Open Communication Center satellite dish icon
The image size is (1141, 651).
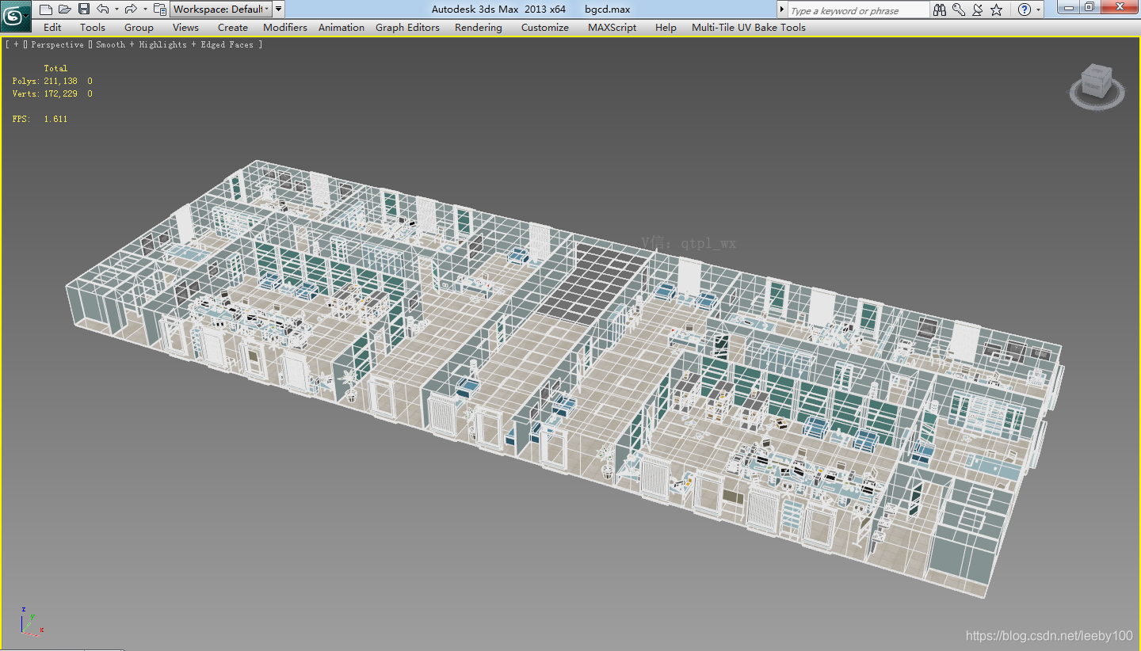(978, 10)
